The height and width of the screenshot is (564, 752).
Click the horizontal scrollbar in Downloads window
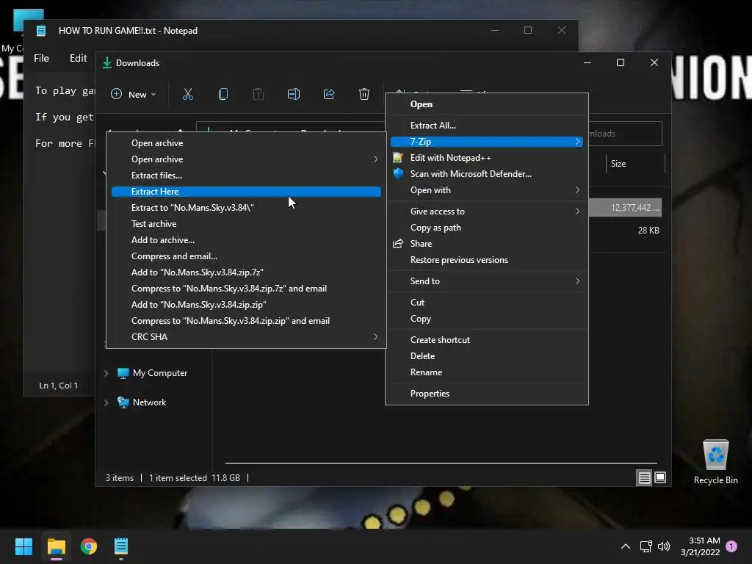point(441,463)
